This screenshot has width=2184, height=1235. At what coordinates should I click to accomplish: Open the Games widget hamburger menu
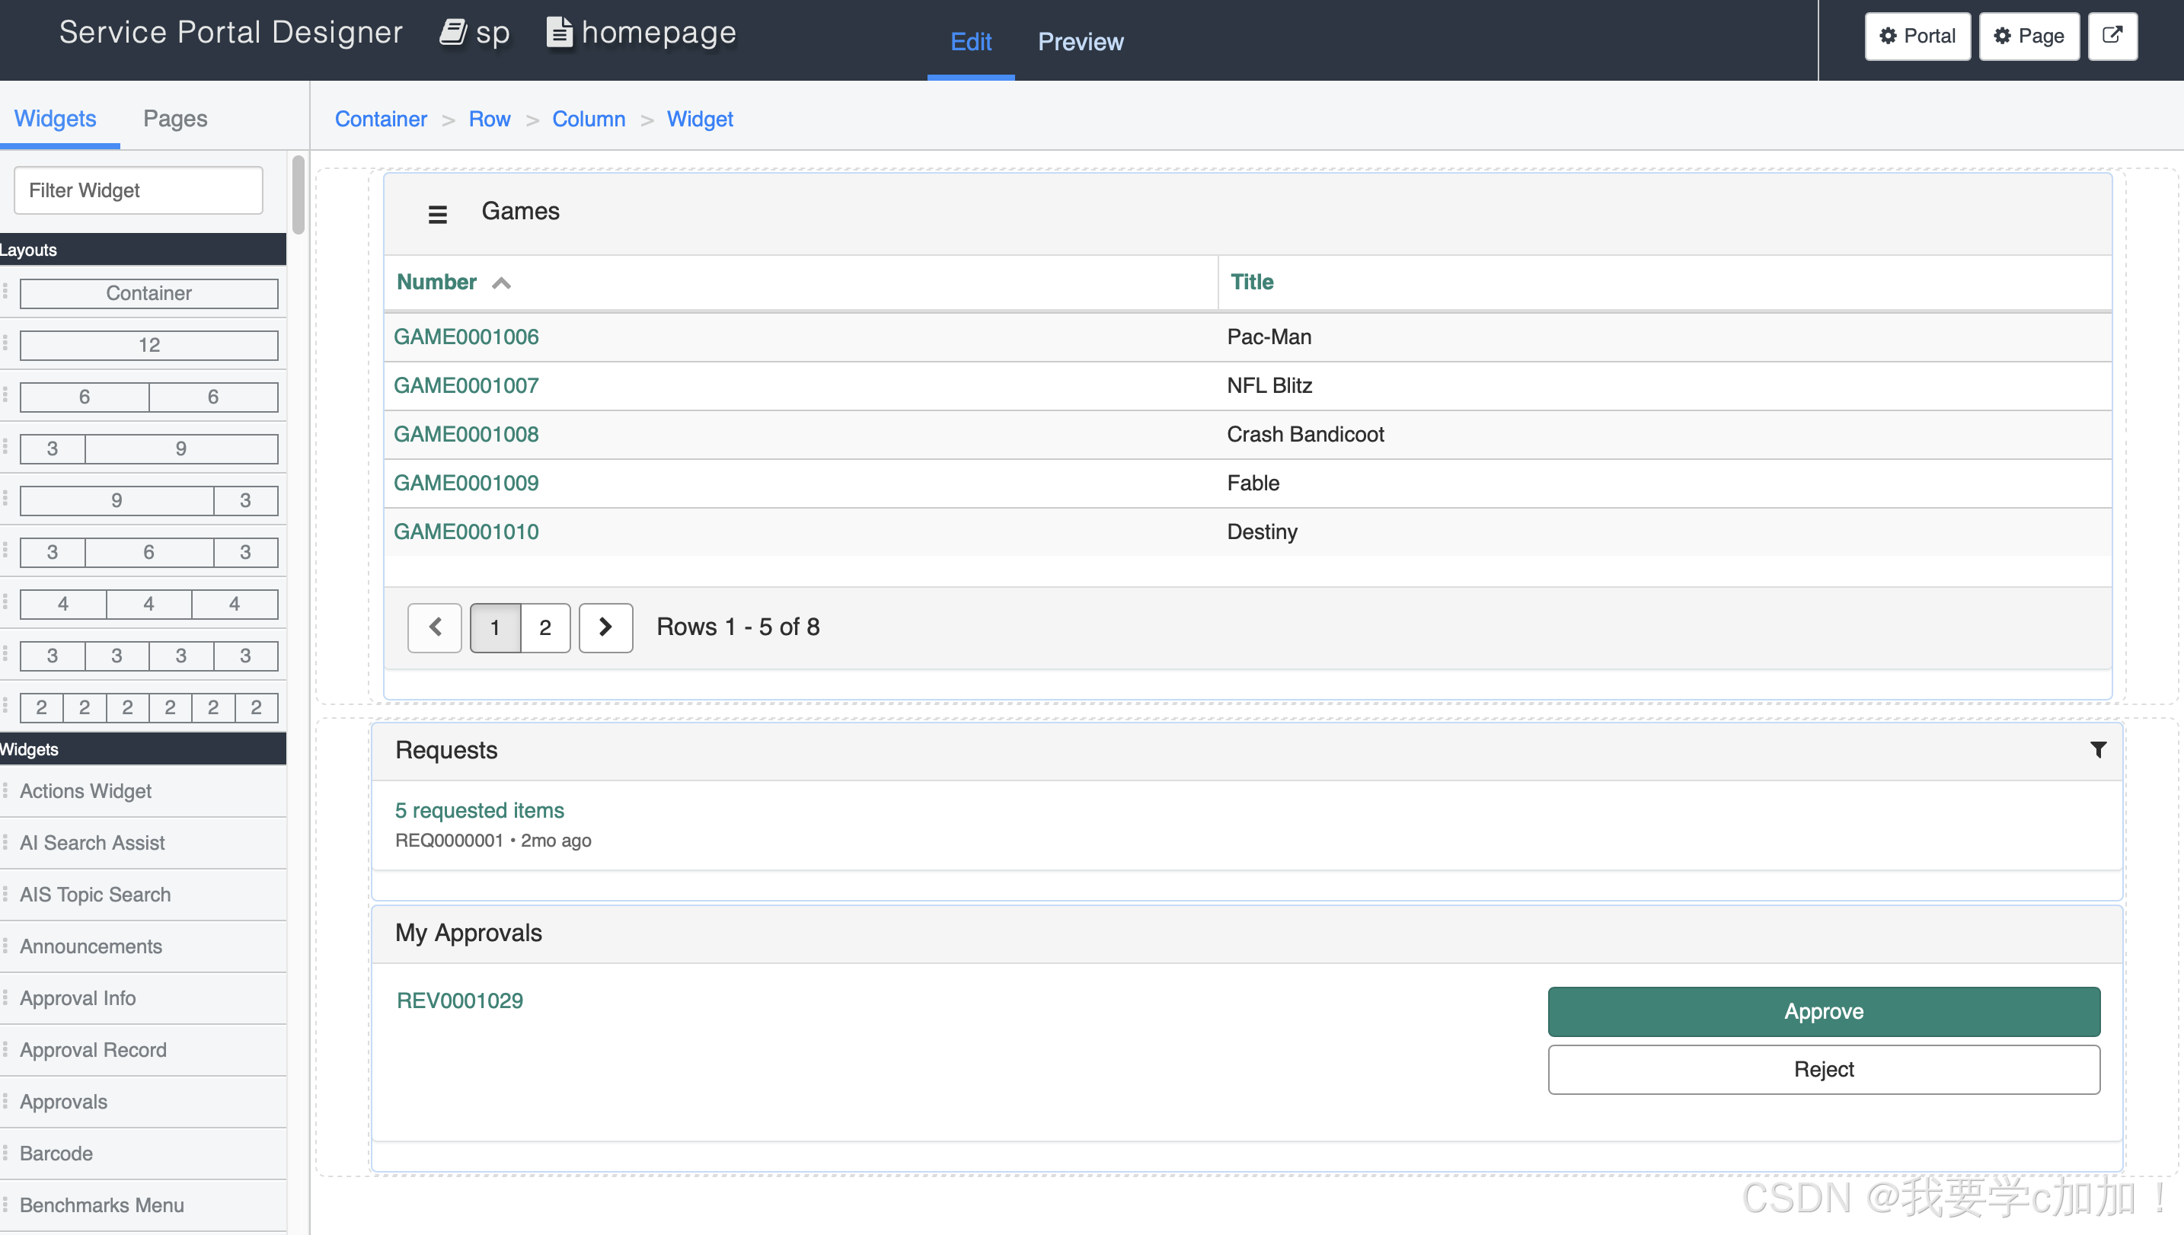437,214
